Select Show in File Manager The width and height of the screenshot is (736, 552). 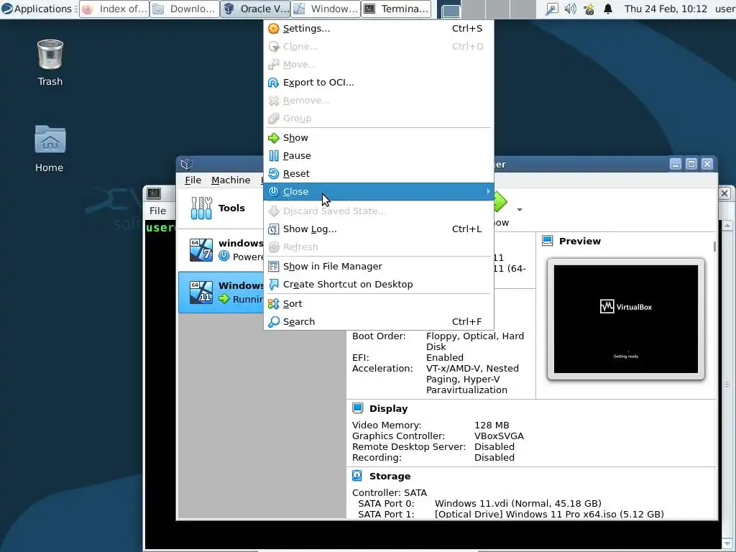[378, 267]
